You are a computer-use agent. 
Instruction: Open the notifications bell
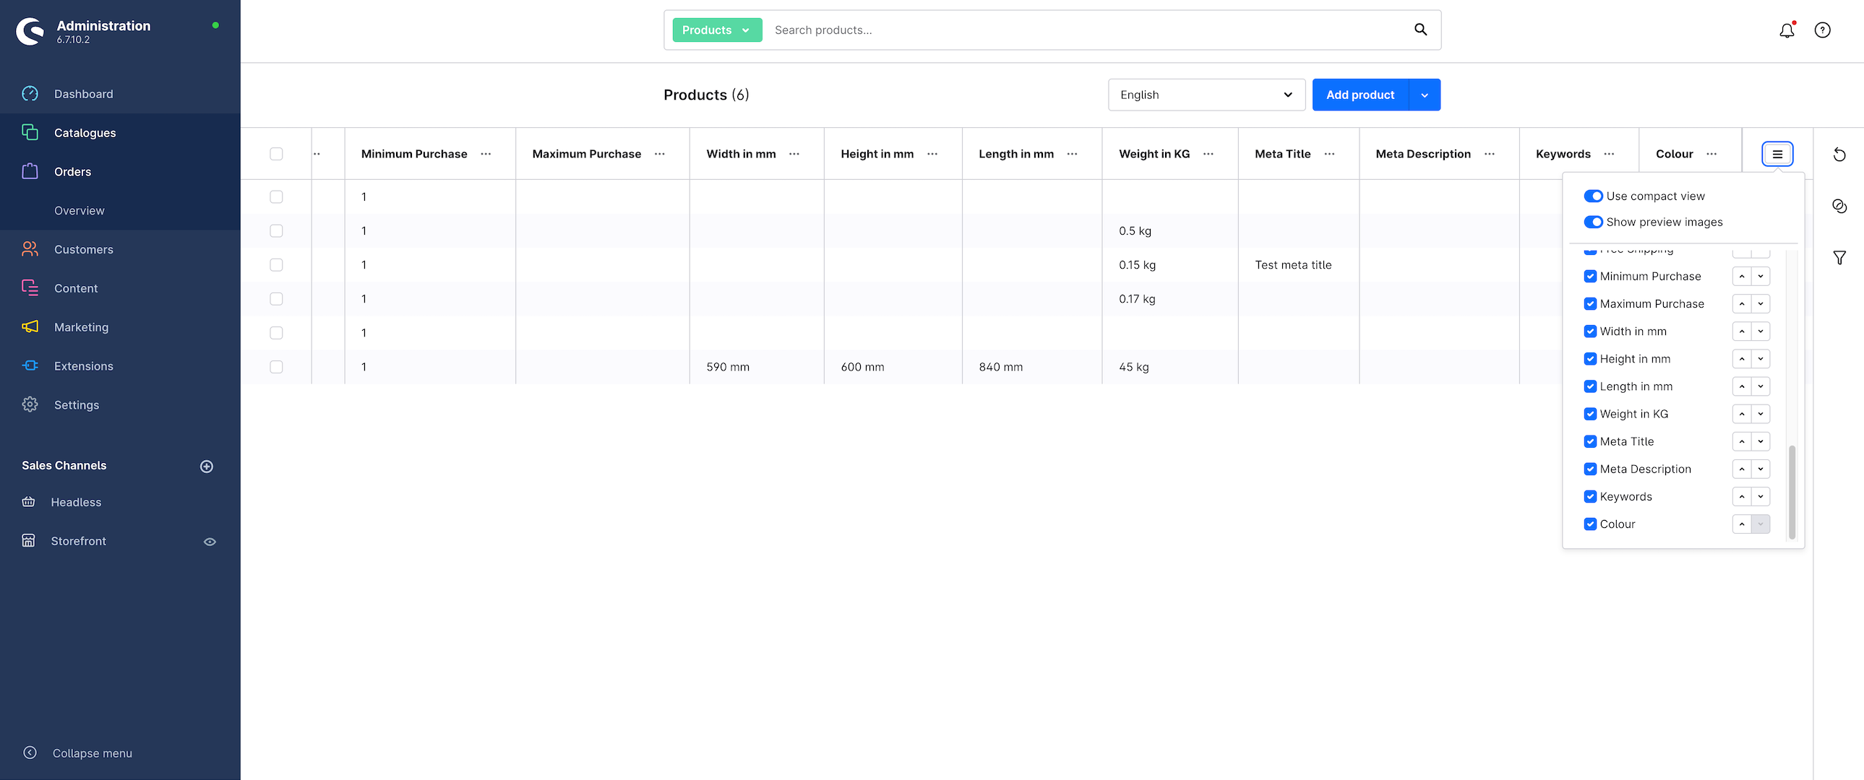pyautogui.click(x=1787, y=30)
